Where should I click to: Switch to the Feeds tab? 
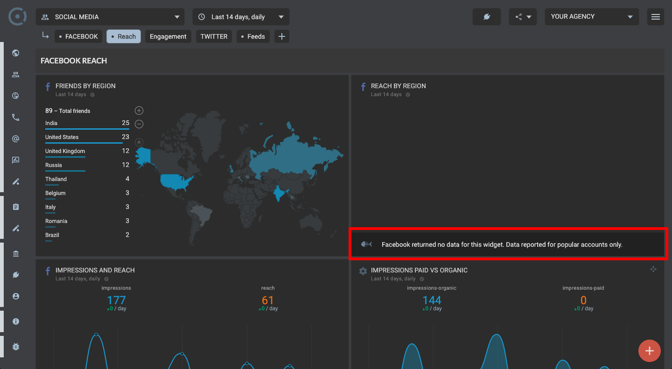[x=253, y=36]
